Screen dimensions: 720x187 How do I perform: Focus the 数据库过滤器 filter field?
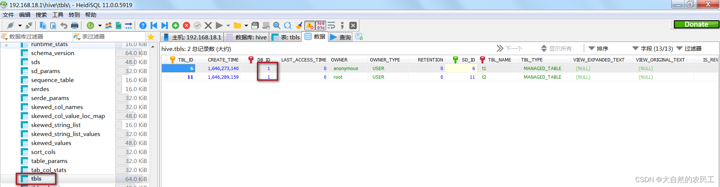pyautogui.click(x=36, y=37)
